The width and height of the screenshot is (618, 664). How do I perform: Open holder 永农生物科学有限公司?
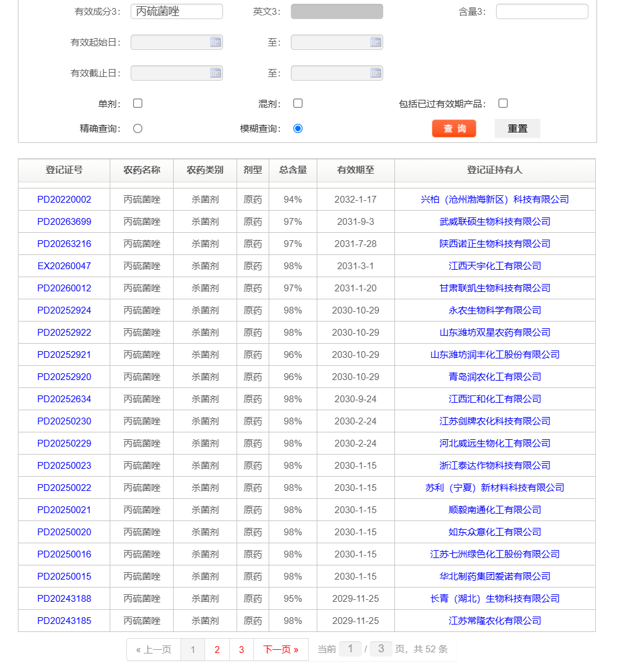[x=495, y=310]
